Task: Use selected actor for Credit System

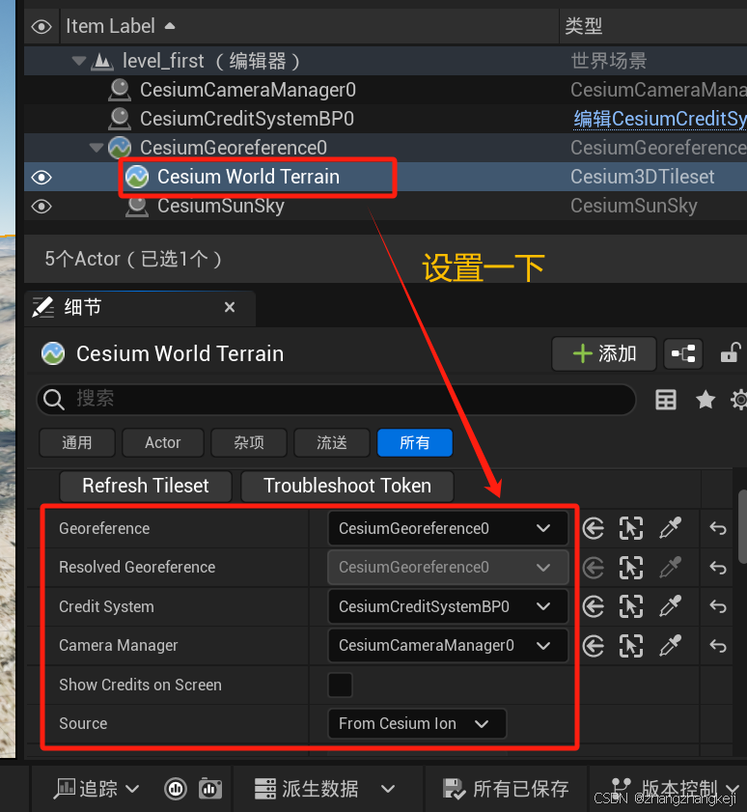Action: click(x=594, y=607)
